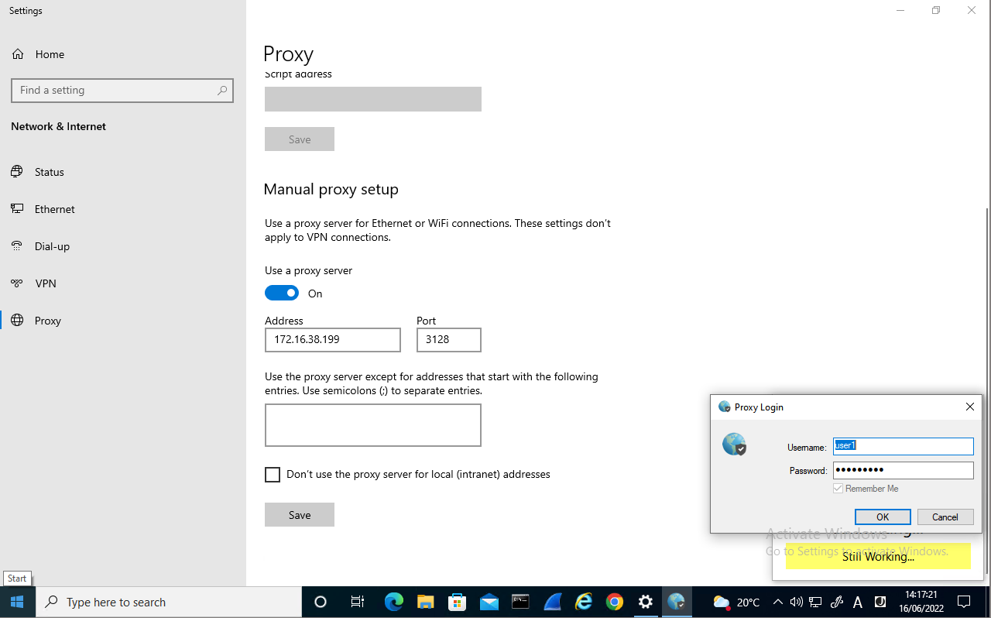The height and width of the screenshot is (618, 991).
Task: Open Microsoft Store from the taskbar
Action: pyautogui.click(x=457, y=602)
